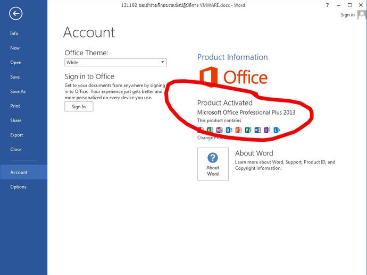Select Open in the sidebar

tap(15, 63)
